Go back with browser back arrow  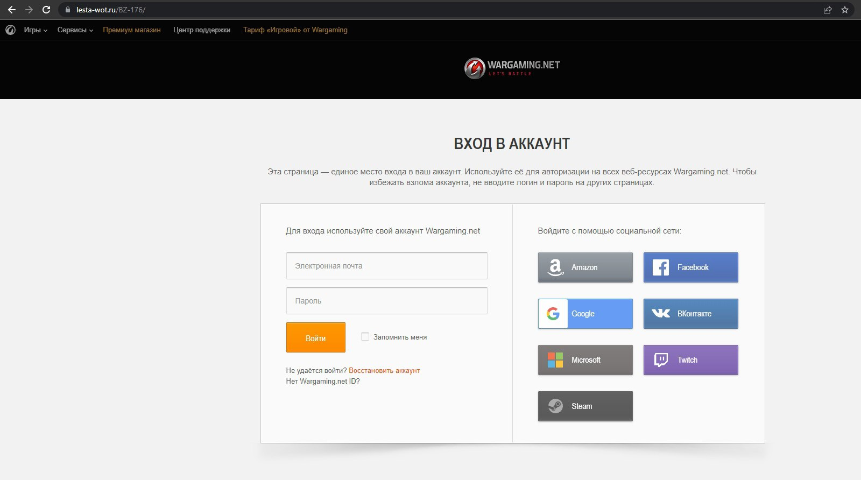click(x=12, y=10)
